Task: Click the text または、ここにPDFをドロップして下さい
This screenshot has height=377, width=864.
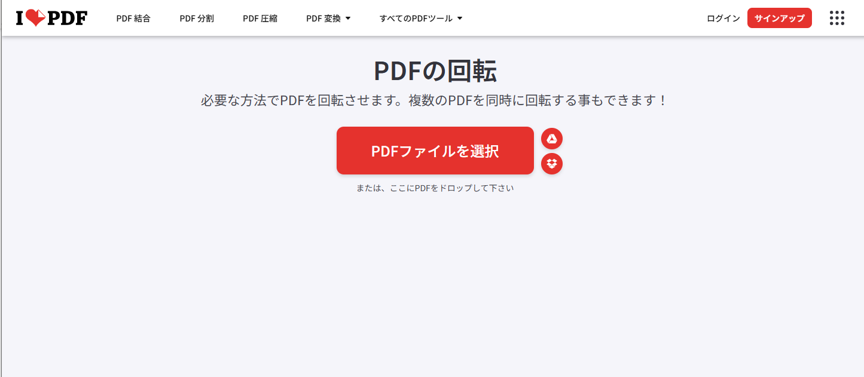Action: click(x=435, y=188)
